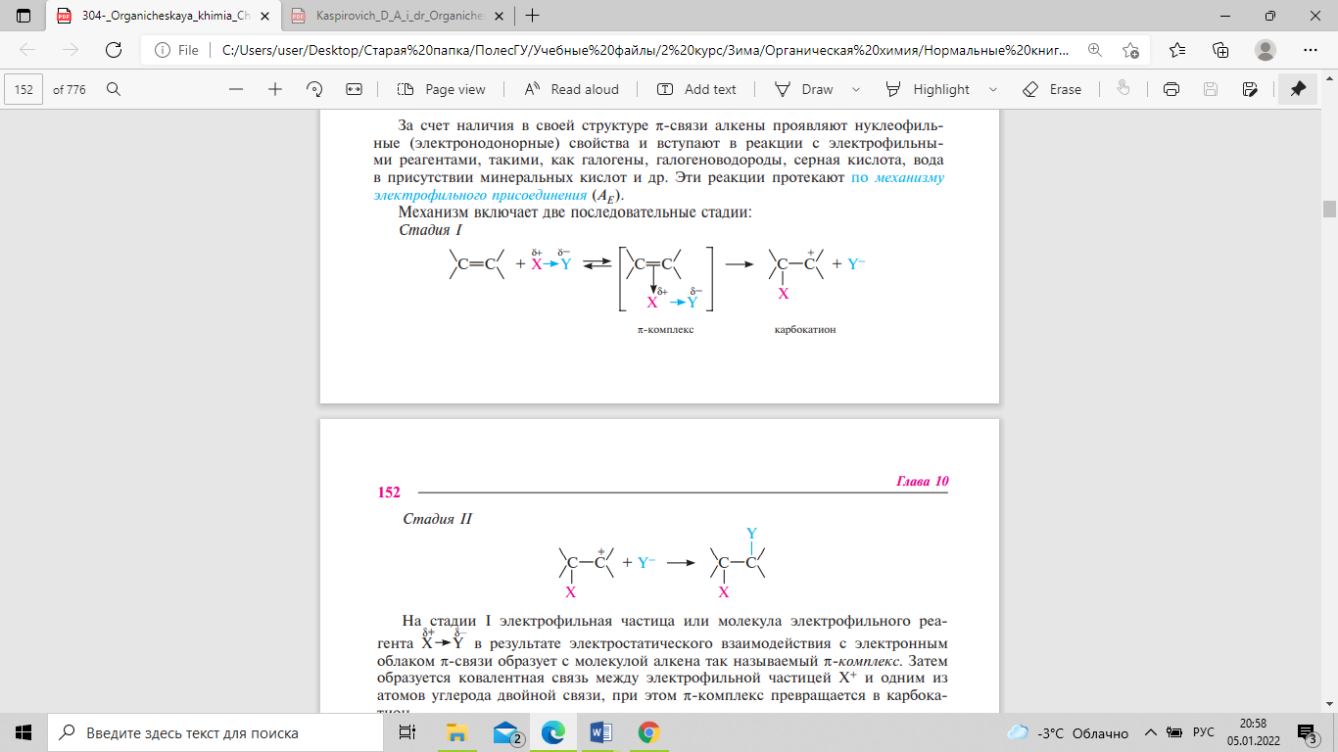
Task: Click the Save as icon
Action: click(1250, 89)
